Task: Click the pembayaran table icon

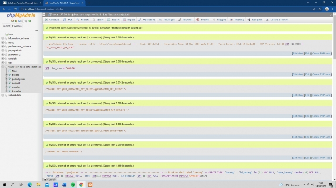Action: (x=10, y=79)
